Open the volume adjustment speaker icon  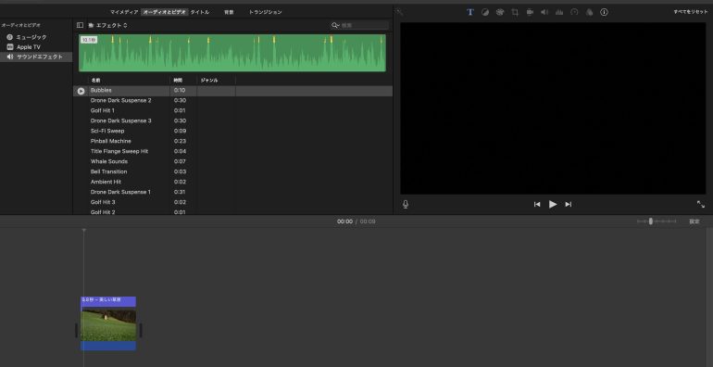point(544,12)
